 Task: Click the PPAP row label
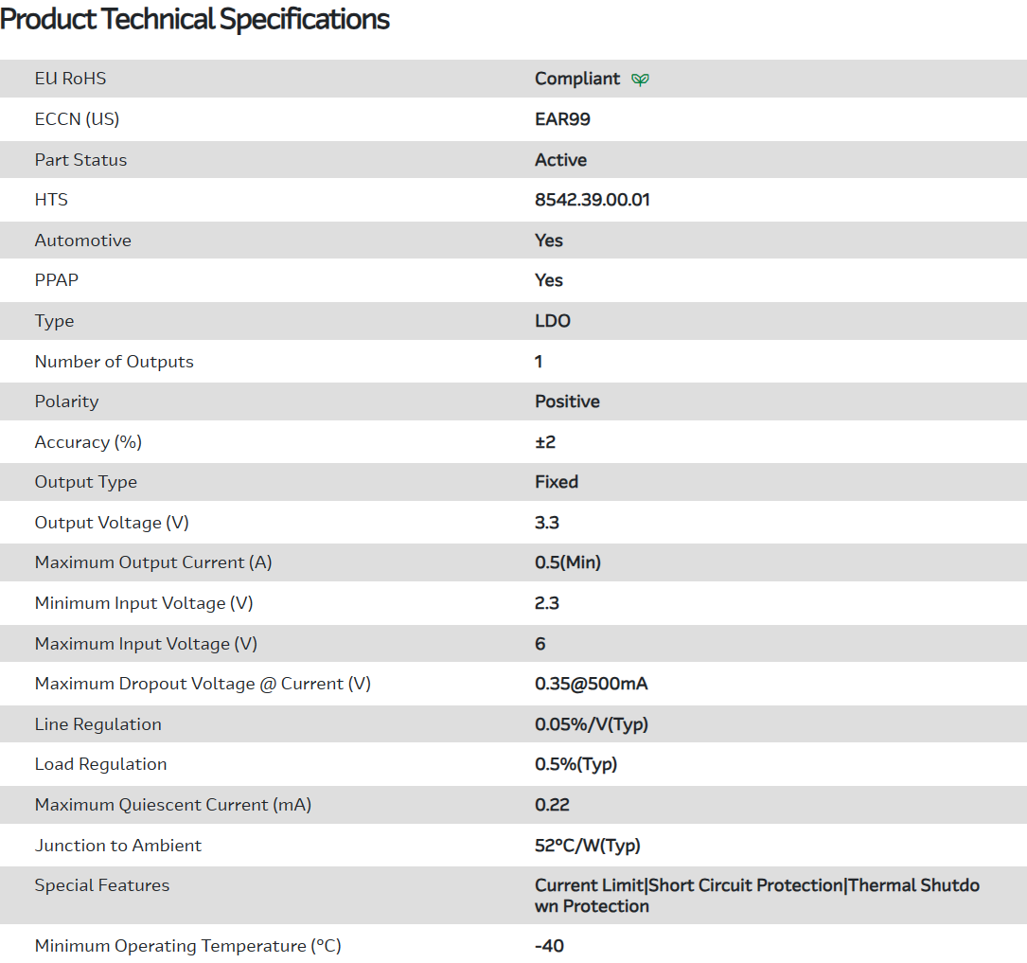tap(57, 280)
